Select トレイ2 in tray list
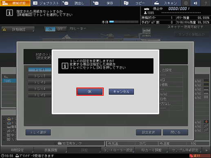211x158 pixels. pyautogui.click(x=40, y=76)
